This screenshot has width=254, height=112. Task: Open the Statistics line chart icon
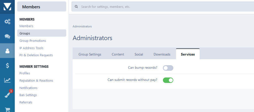[7, 80]
